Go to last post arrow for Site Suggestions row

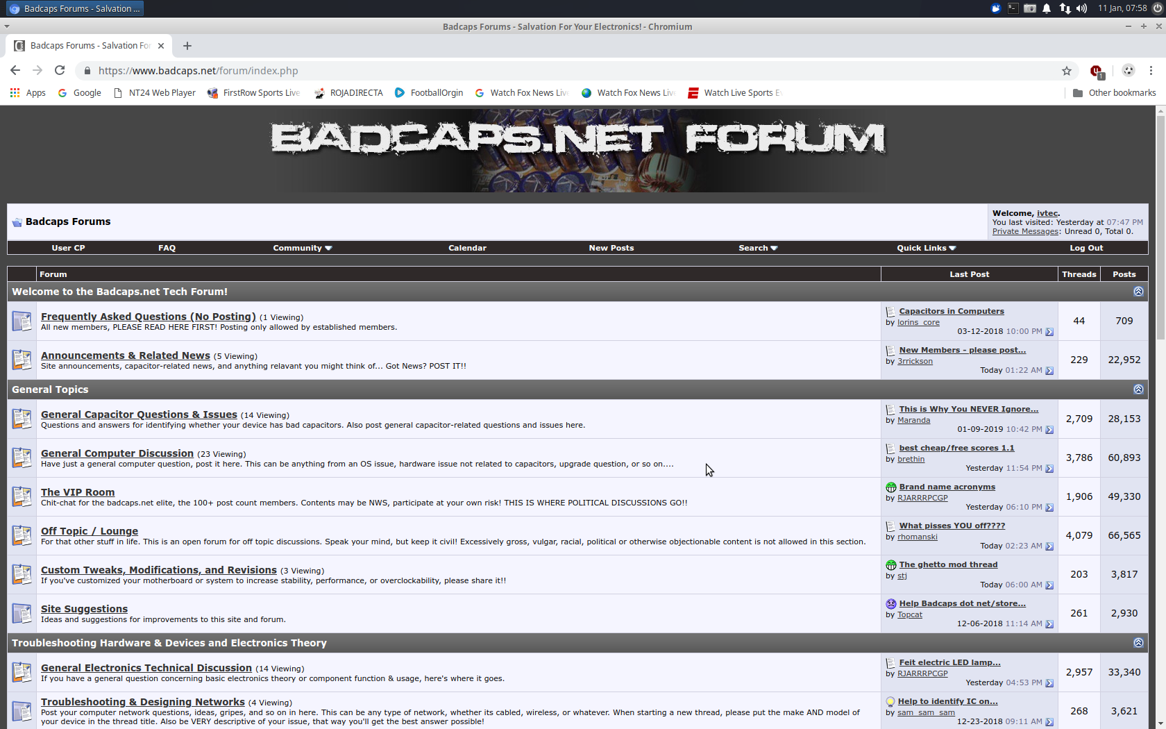(1049, 624)
